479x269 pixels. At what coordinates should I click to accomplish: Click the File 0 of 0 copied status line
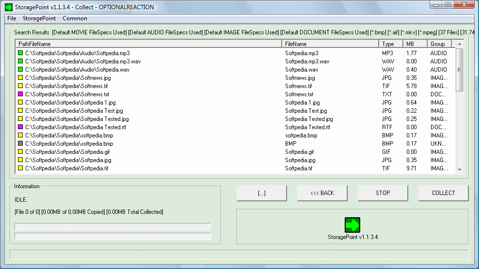tap(89, 211)
